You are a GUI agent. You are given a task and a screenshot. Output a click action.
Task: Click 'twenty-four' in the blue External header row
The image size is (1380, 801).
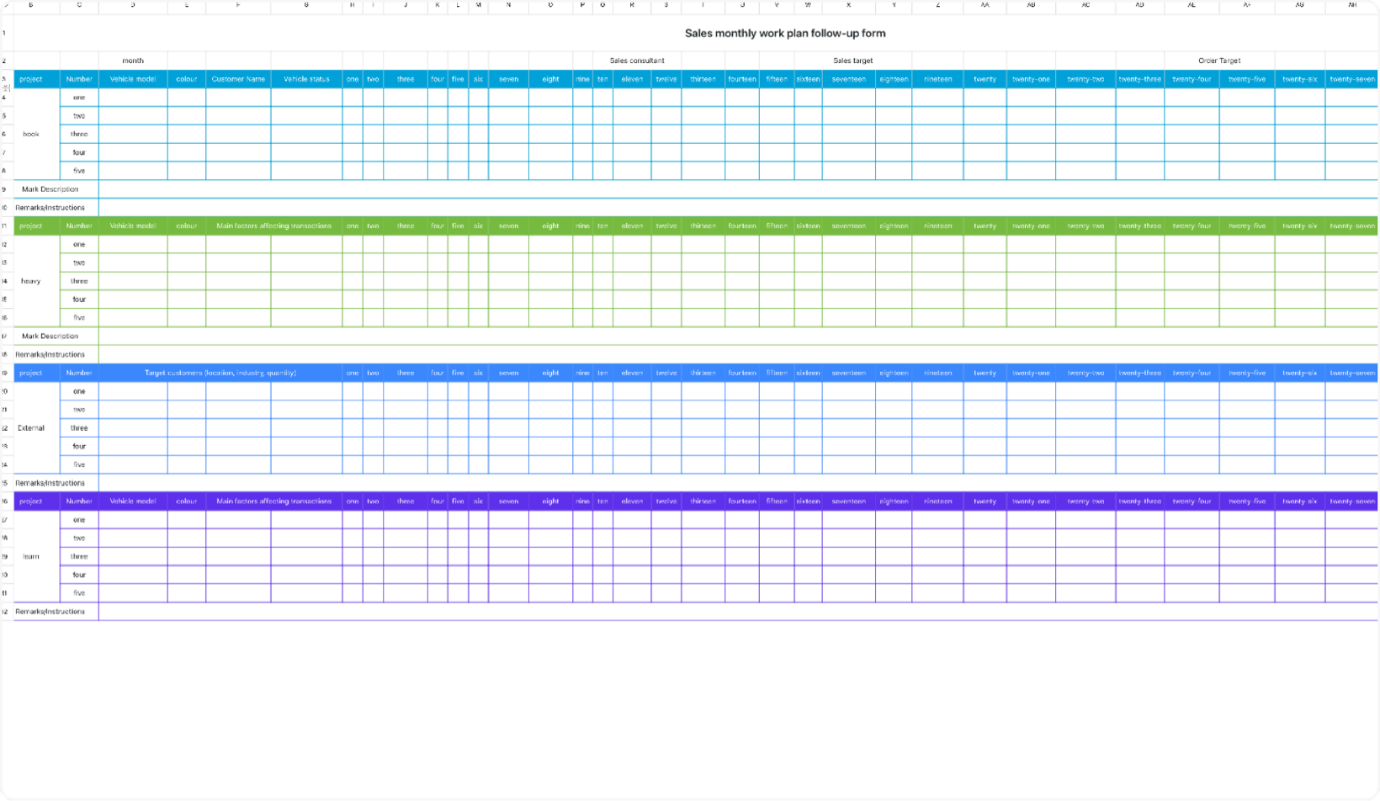(1192, 373)
